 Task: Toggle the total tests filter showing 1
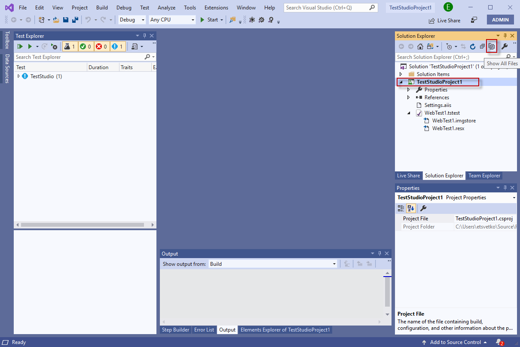pos(70,46)
